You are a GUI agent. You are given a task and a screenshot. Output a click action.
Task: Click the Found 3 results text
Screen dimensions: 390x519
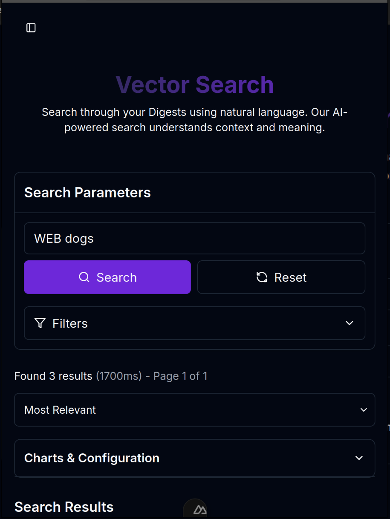coord(53,376)
